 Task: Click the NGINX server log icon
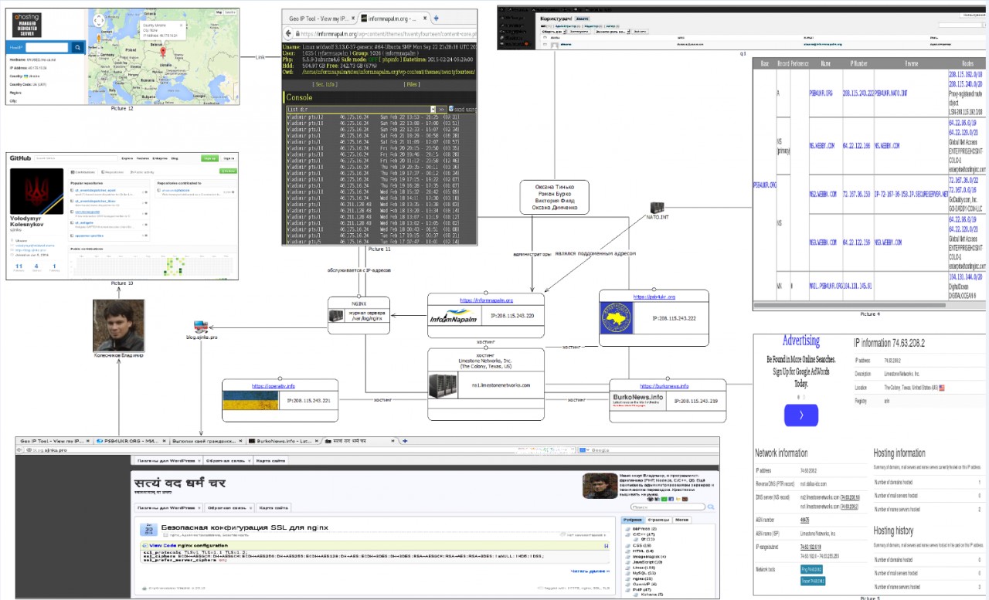pos(335,316)
